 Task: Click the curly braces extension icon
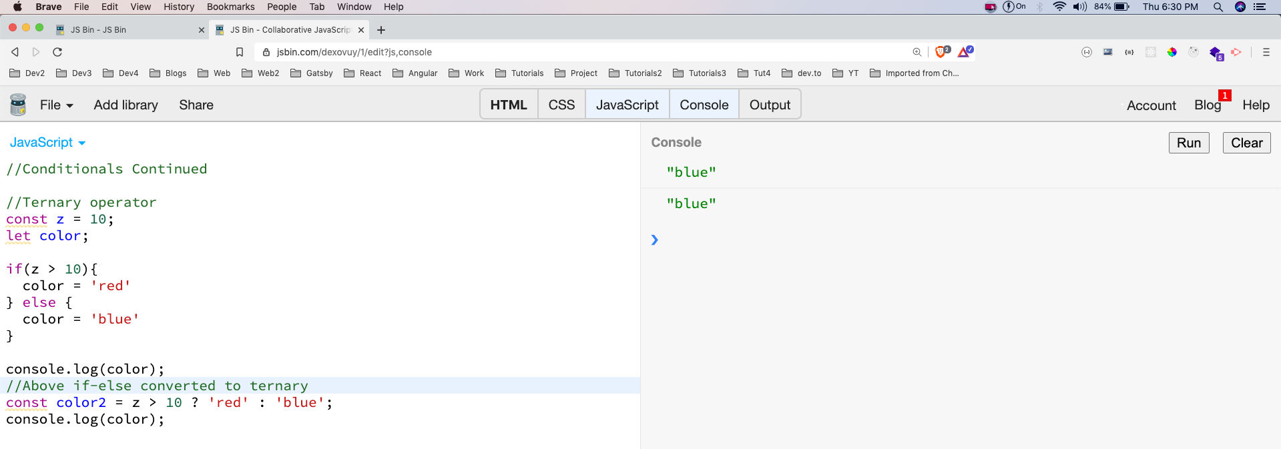1129,52
